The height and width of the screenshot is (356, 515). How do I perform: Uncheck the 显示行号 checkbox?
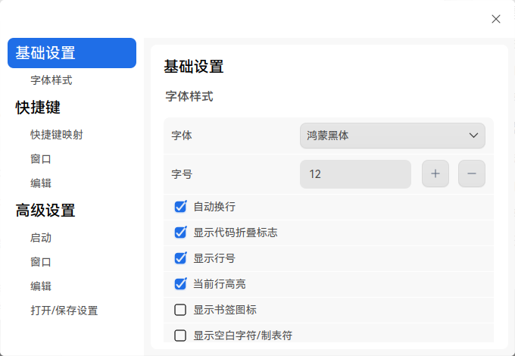[180, 258]
